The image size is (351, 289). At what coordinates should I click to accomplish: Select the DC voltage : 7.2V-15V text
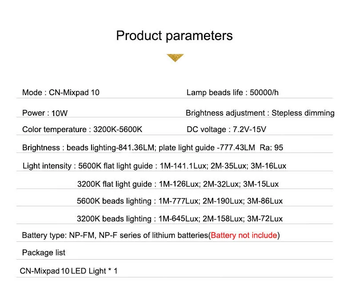[x=226, y=129]
